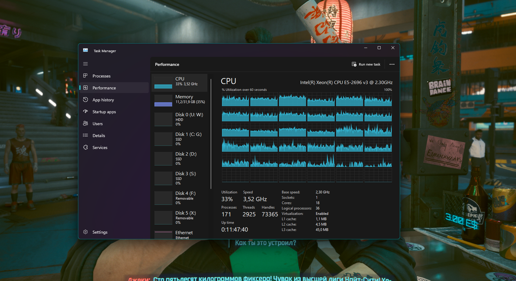Click the Startup apps gauge icon

click(x=85, y=111)
